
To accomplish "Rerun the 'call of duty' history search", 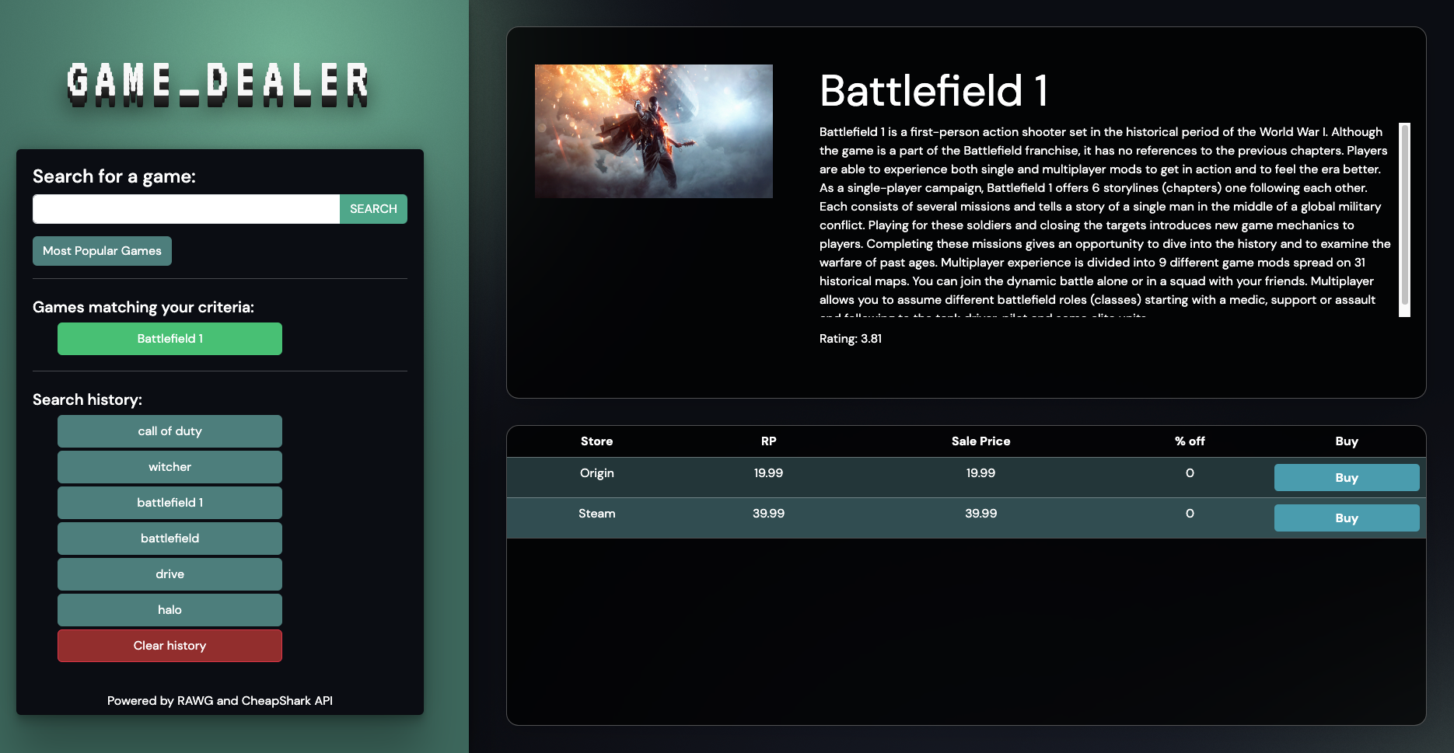I will 170,431.
